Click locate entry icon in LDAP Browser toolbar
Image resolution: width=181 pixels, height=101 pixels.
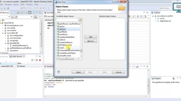(18, 13)
